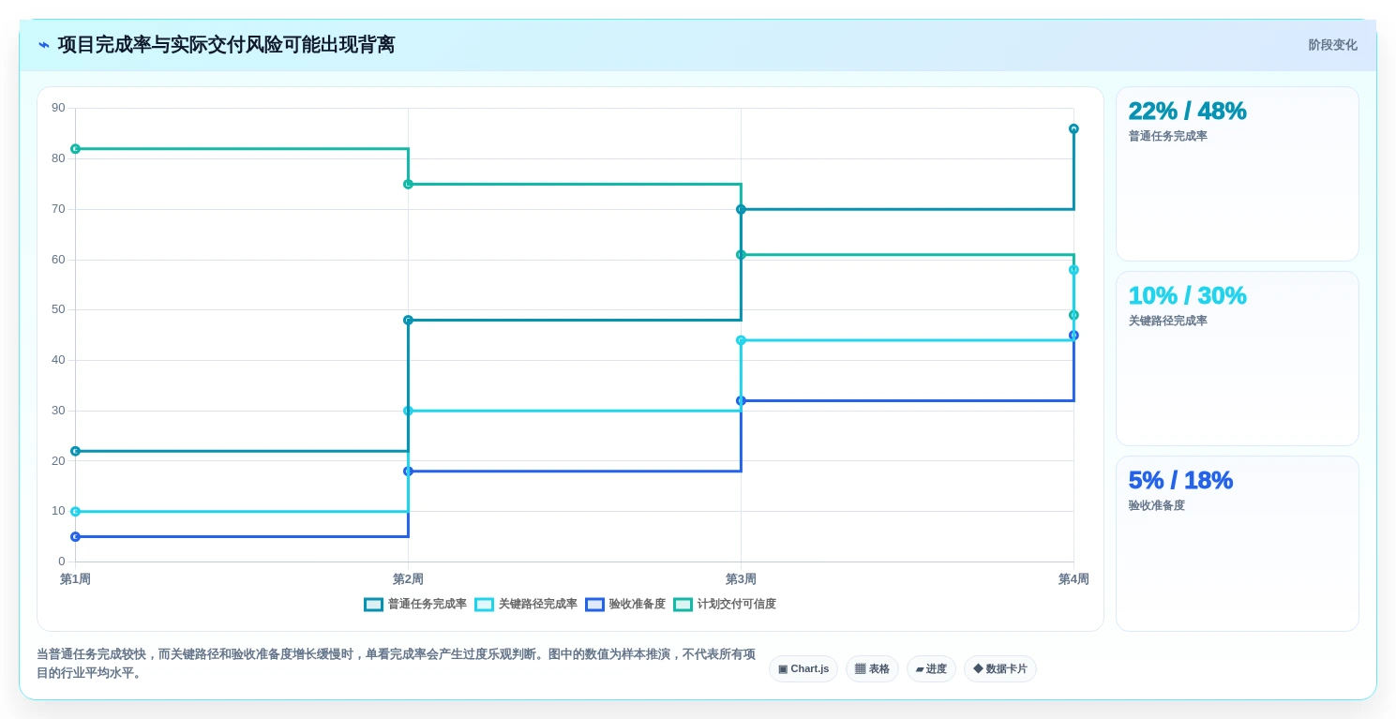
Task: Click the 表格 tag chip
Action: point(872,669)
